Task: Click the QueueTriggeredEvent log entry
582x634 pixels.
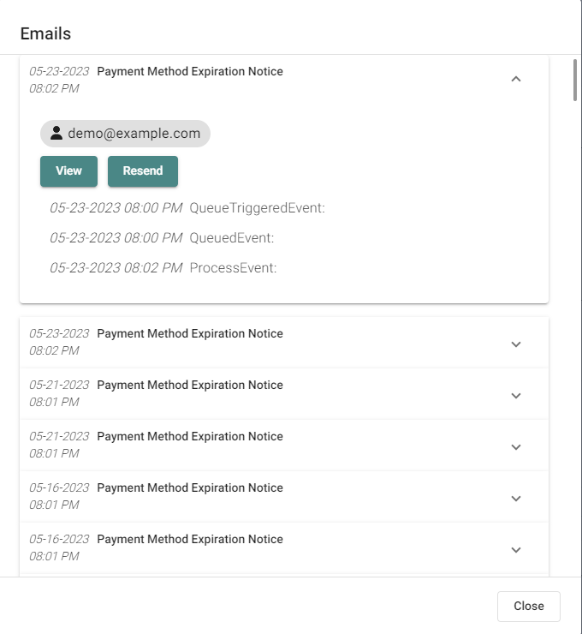Action: 257,207
